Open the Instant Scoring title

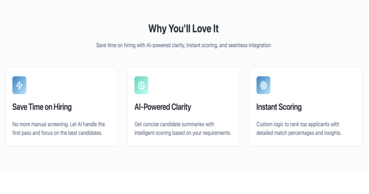(x=279, y=107)
